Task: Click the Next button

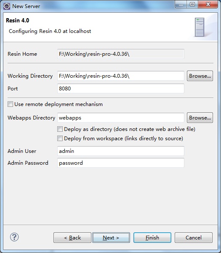Action: (x=111, y=237)
